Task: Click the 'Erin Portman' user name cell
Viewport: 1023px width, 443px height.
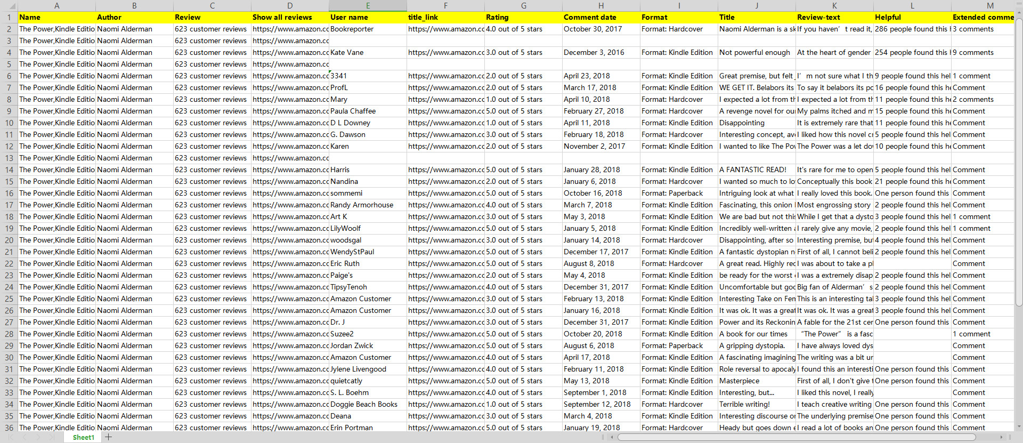Action: coord(368,428)
